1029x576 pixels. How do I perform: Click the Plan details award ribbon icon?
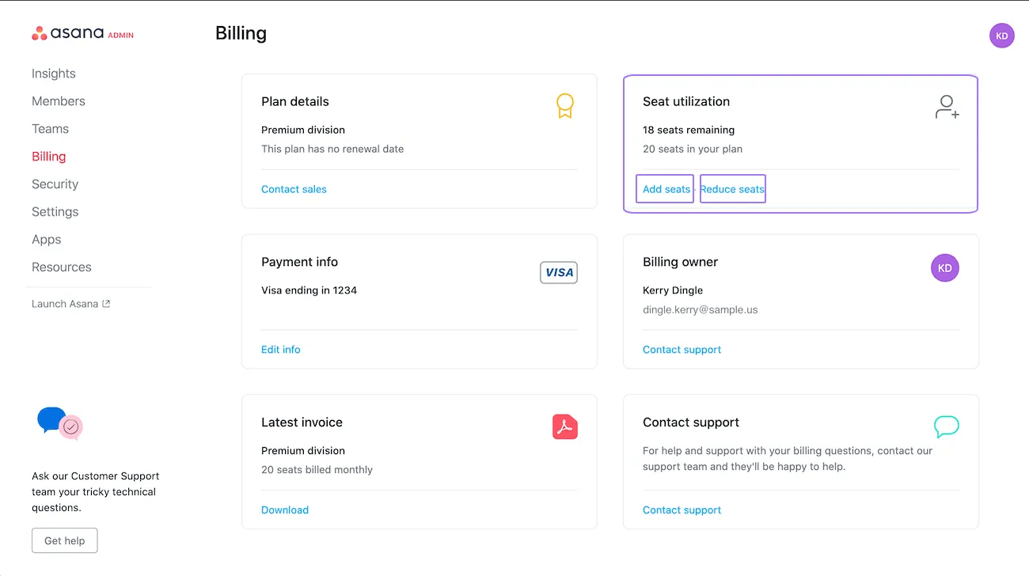coord(564,106)
